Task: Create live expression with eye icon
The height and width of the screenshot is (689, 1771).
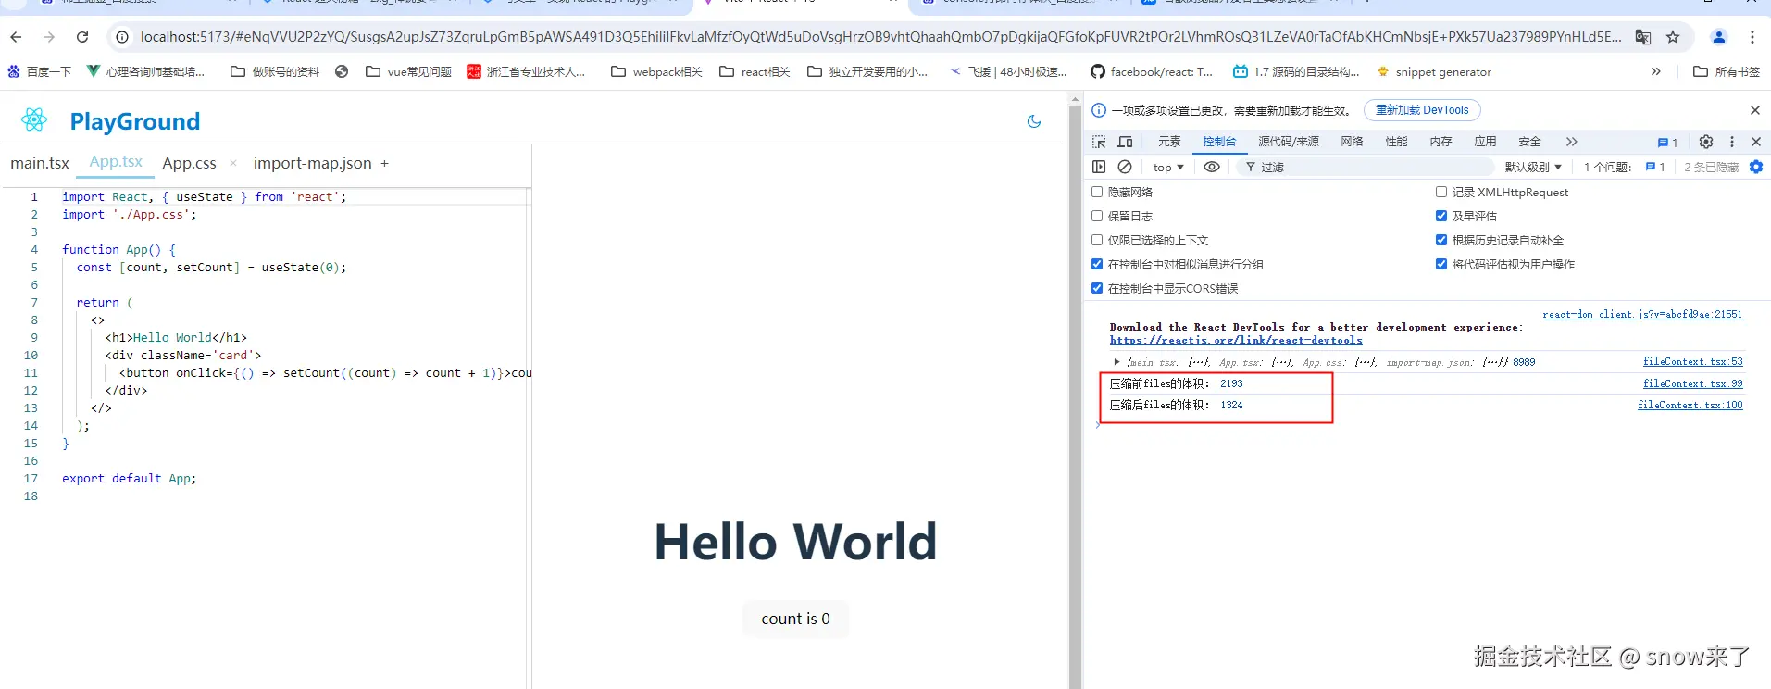Action: click(x=1211, y=167)
